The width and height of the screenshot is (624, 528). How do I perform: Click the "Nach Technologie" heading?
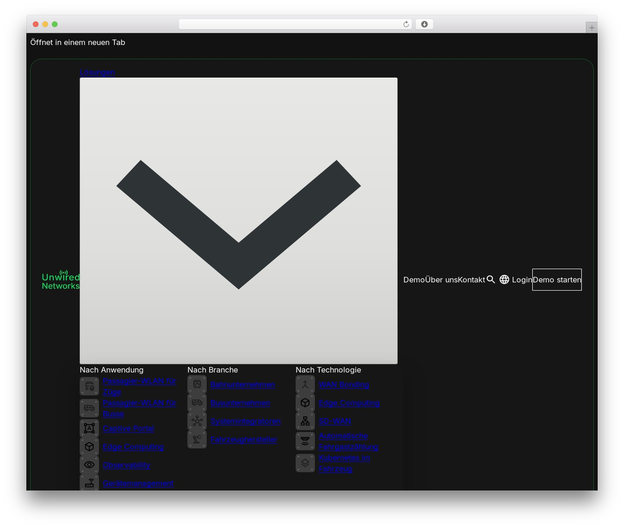click(329, 370)
